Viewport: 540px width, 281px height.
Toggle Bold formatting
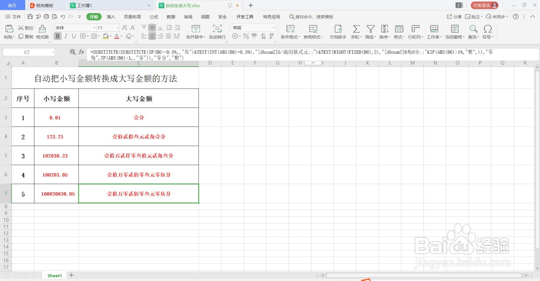58,36
